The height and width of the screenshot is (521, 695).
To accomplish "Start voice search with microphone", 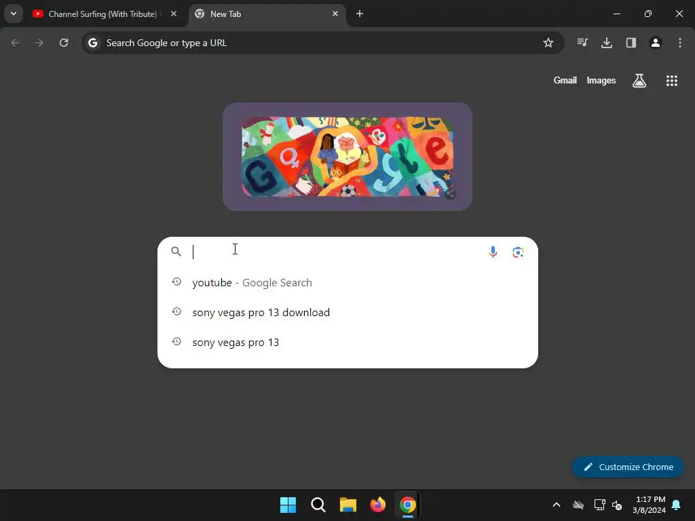I will pos(493,252).
